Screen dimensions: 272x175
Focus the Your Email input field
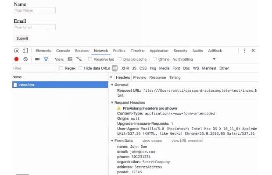pyautogui.click(x=35, y=27)
